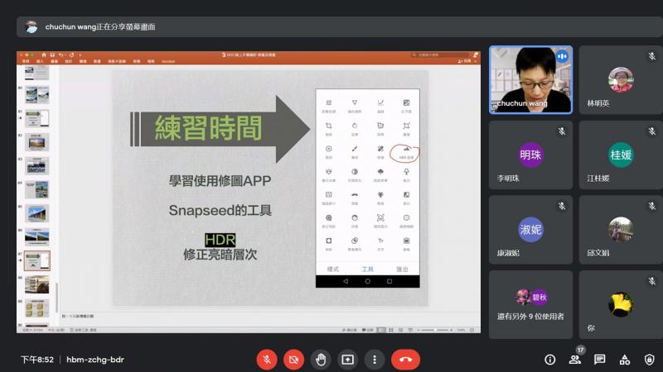This screenshot has height=372, width=663.
Task: Click the highlighted HDR text on the slide
Action: 220,240
